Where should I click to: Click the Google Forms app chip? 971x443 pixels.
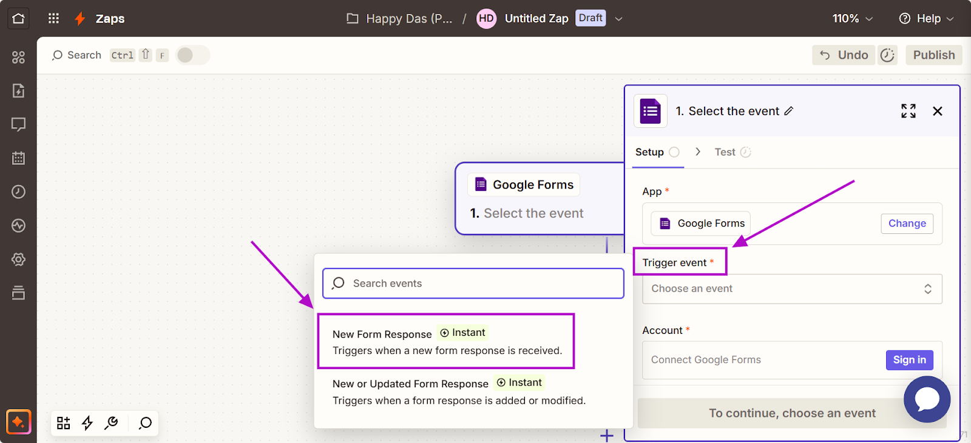click(x=701, y=223)
